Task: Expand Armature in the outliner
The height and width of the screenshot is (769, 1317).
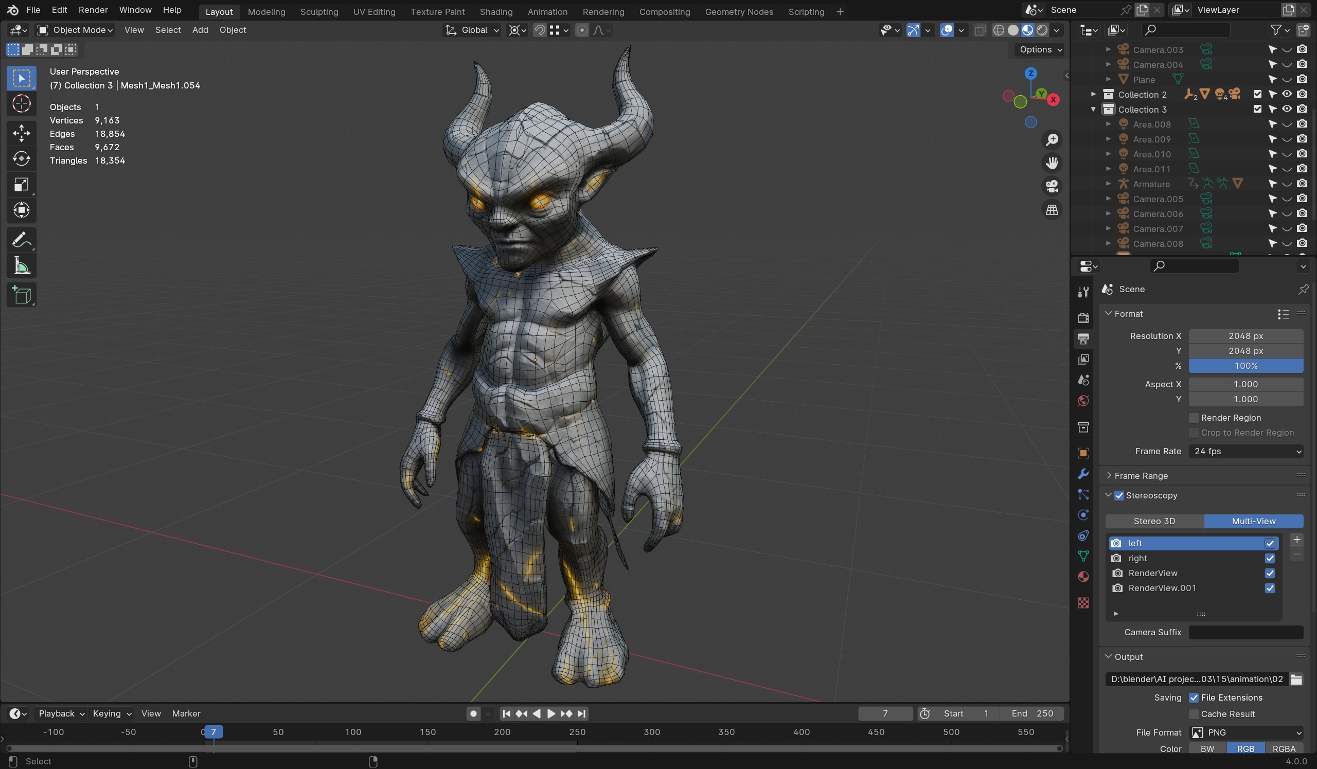Action: [x=1108, y=184]
